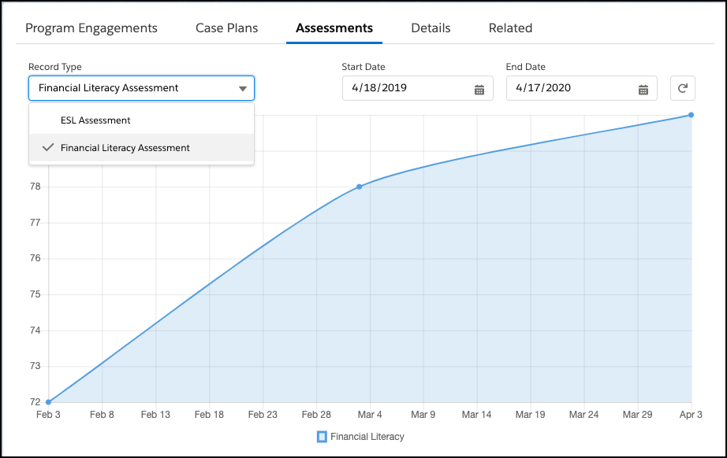Screen dimensions: 727x458
Task: Open the Related tab
Action: [x=510, y=28]
